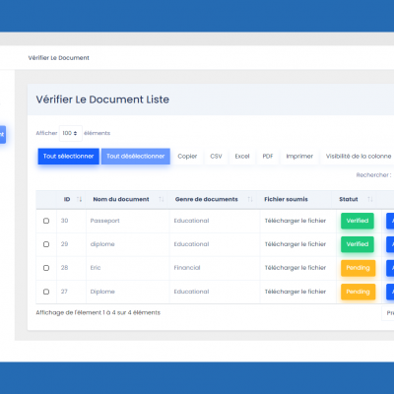Click the Copier button

pos(187,157)
